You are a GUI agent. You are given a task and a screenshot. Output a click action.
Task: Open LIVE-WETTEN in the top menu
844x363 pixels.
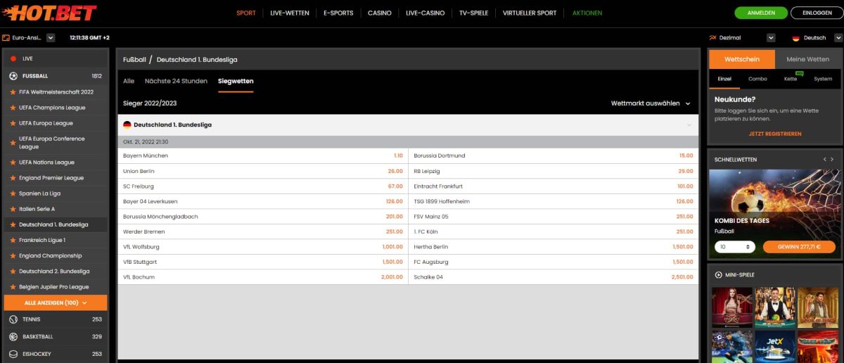coord(290,13)
